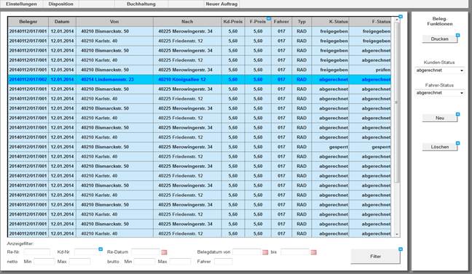Focus the netto Max field

(80, 262)
